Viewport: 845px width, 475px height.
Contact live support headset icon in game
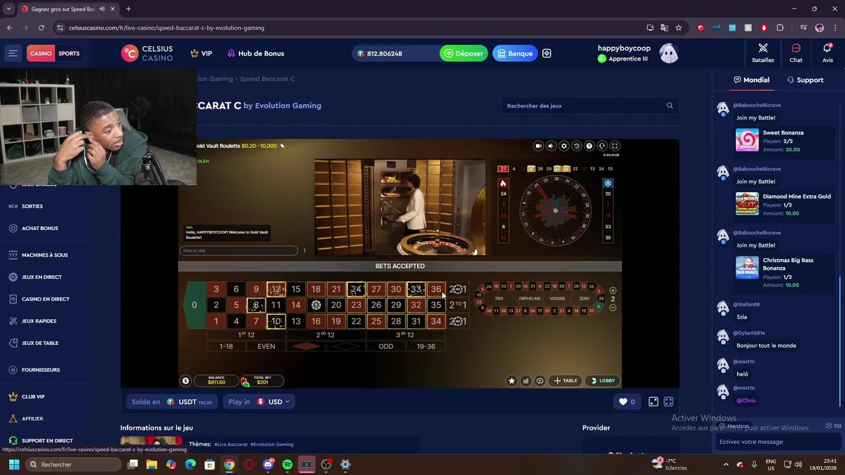(x=602, y=146)
